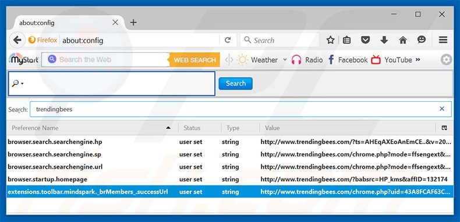Click value containing uid=43A8FCAF63C
Viewport: 460px width, 222px height.
pyautogui.click(x=356, y=192)
